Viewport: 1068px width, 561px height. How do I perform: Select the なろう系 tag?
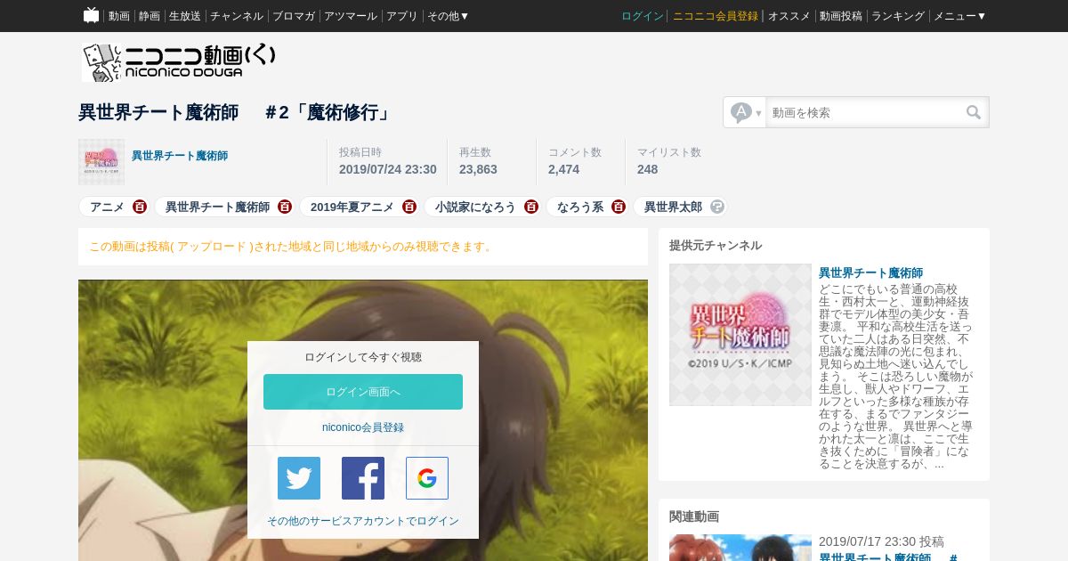580,207
